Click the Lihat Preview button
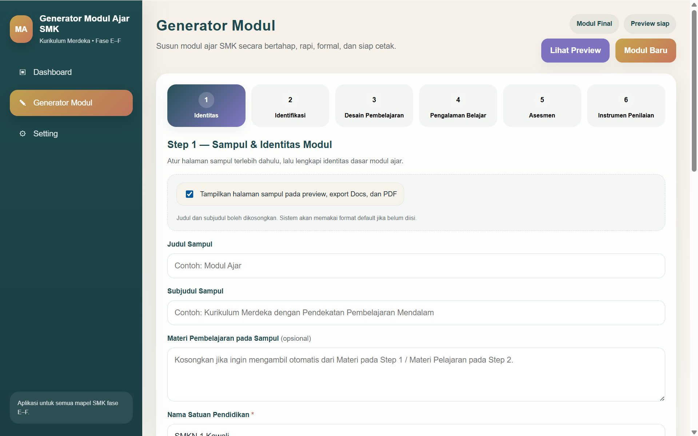 [x=575, y=51]
